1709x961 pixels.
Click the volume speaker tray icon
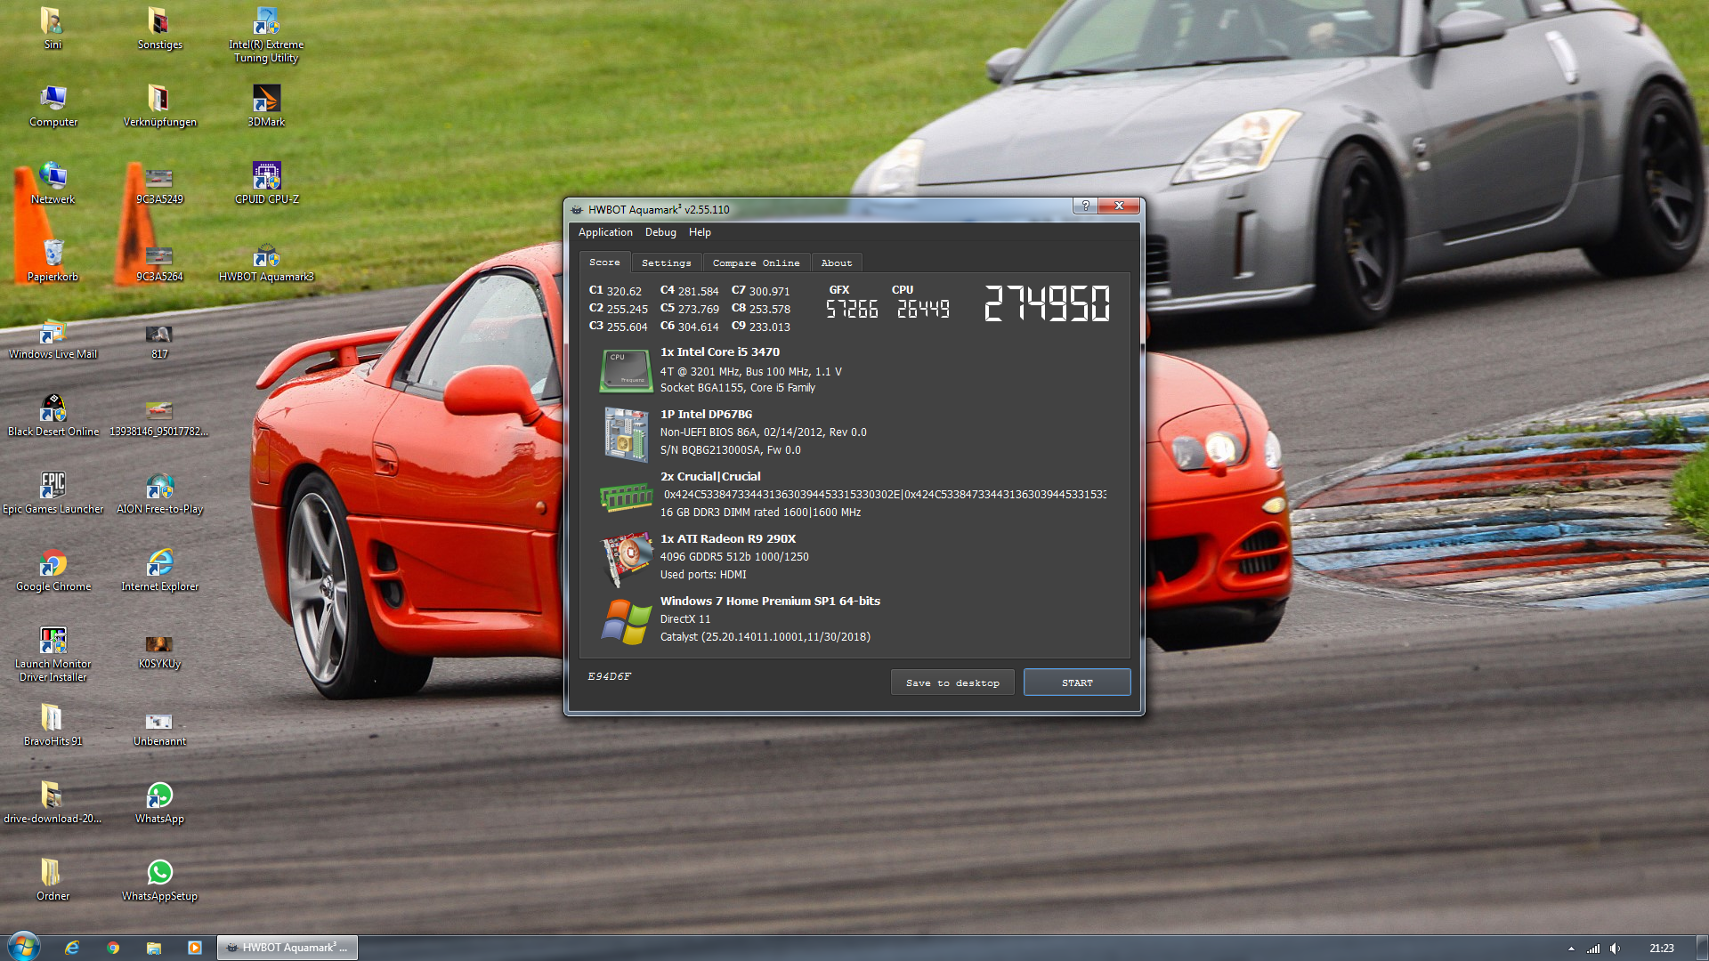(x=1615, y=949)
